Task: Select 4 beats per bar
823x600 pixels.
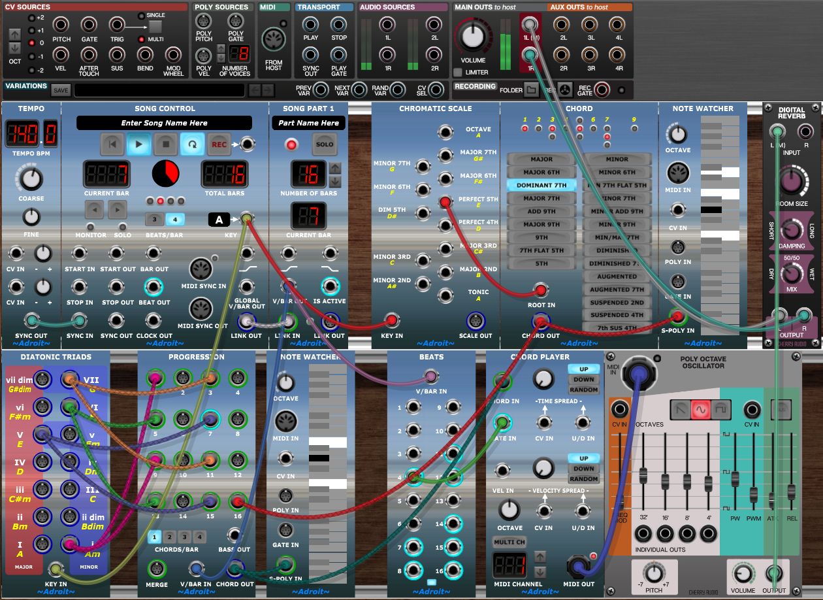Action: pyautogui.click(x=174, y=219)
